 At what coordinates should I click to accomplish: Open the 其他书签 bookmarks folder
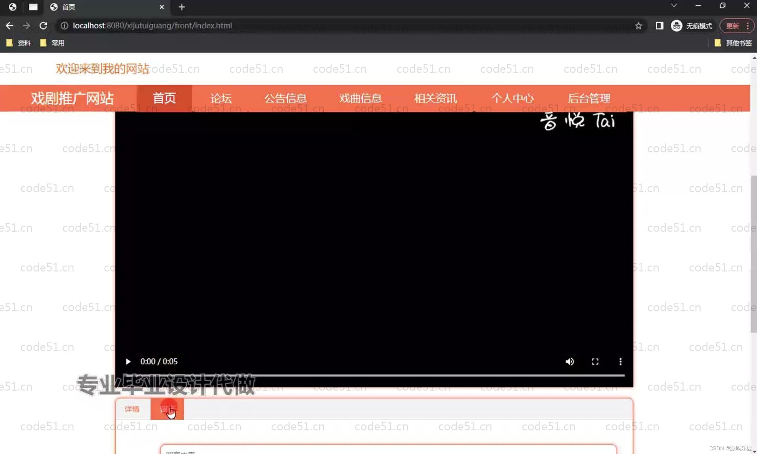point(733,43)
